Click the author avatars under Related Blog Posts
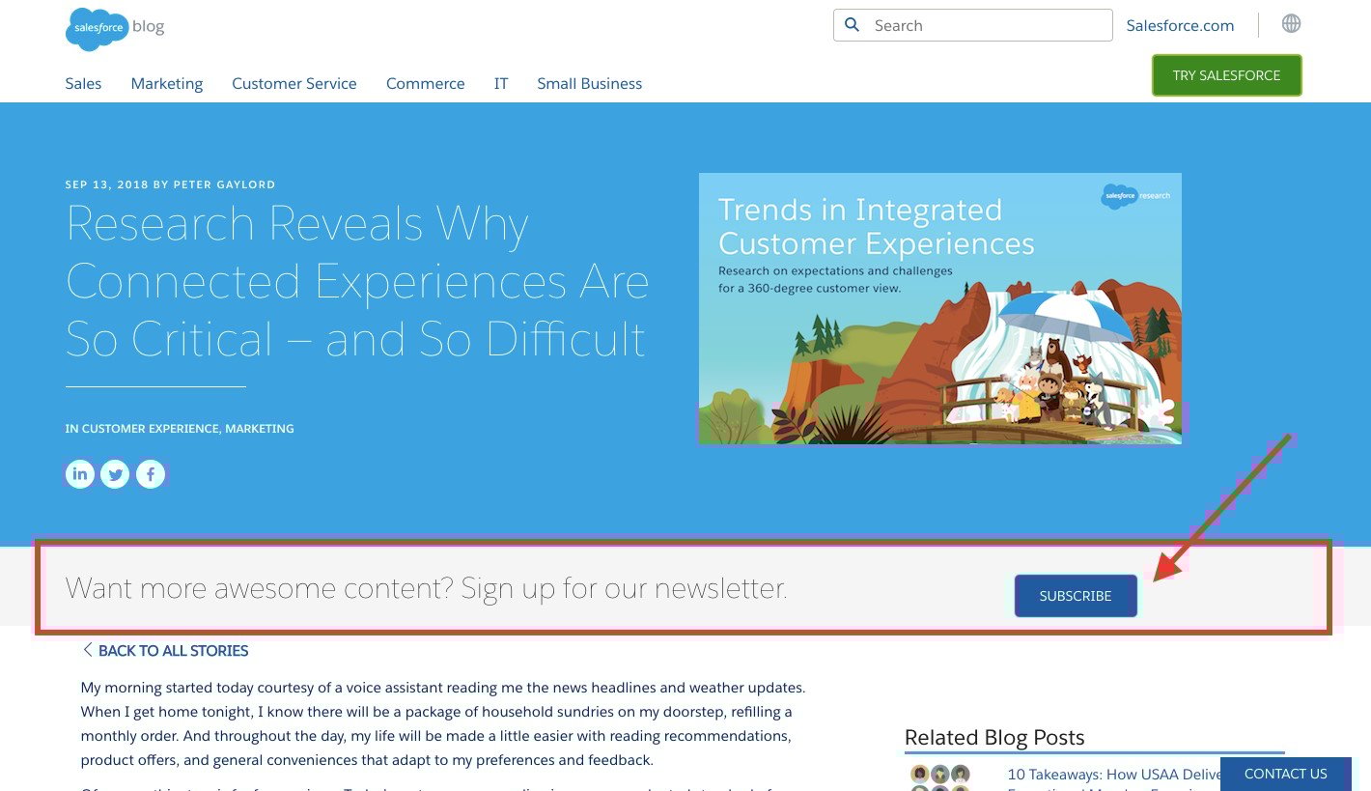Image resolution: width=1371 pixels, height=791 pixels. [x=940, y=778]
